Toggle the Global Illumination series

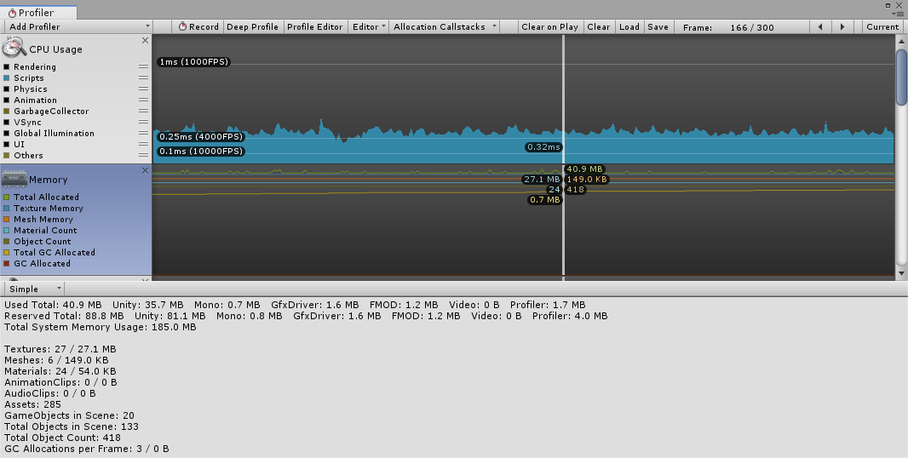point(6,133)
